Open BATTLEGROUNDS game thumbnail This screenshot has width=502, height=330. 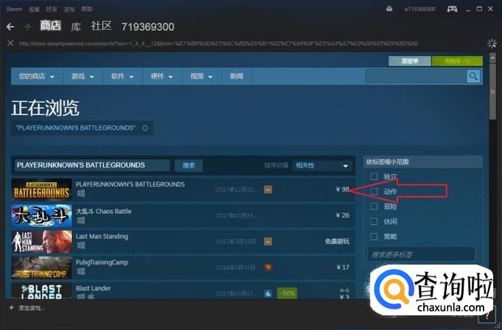[42, 190]
